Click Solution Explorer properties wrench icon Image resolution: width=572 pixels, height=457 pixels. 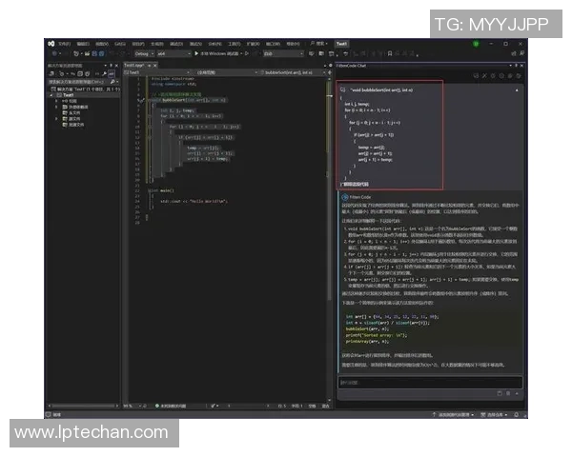(104, 74)
